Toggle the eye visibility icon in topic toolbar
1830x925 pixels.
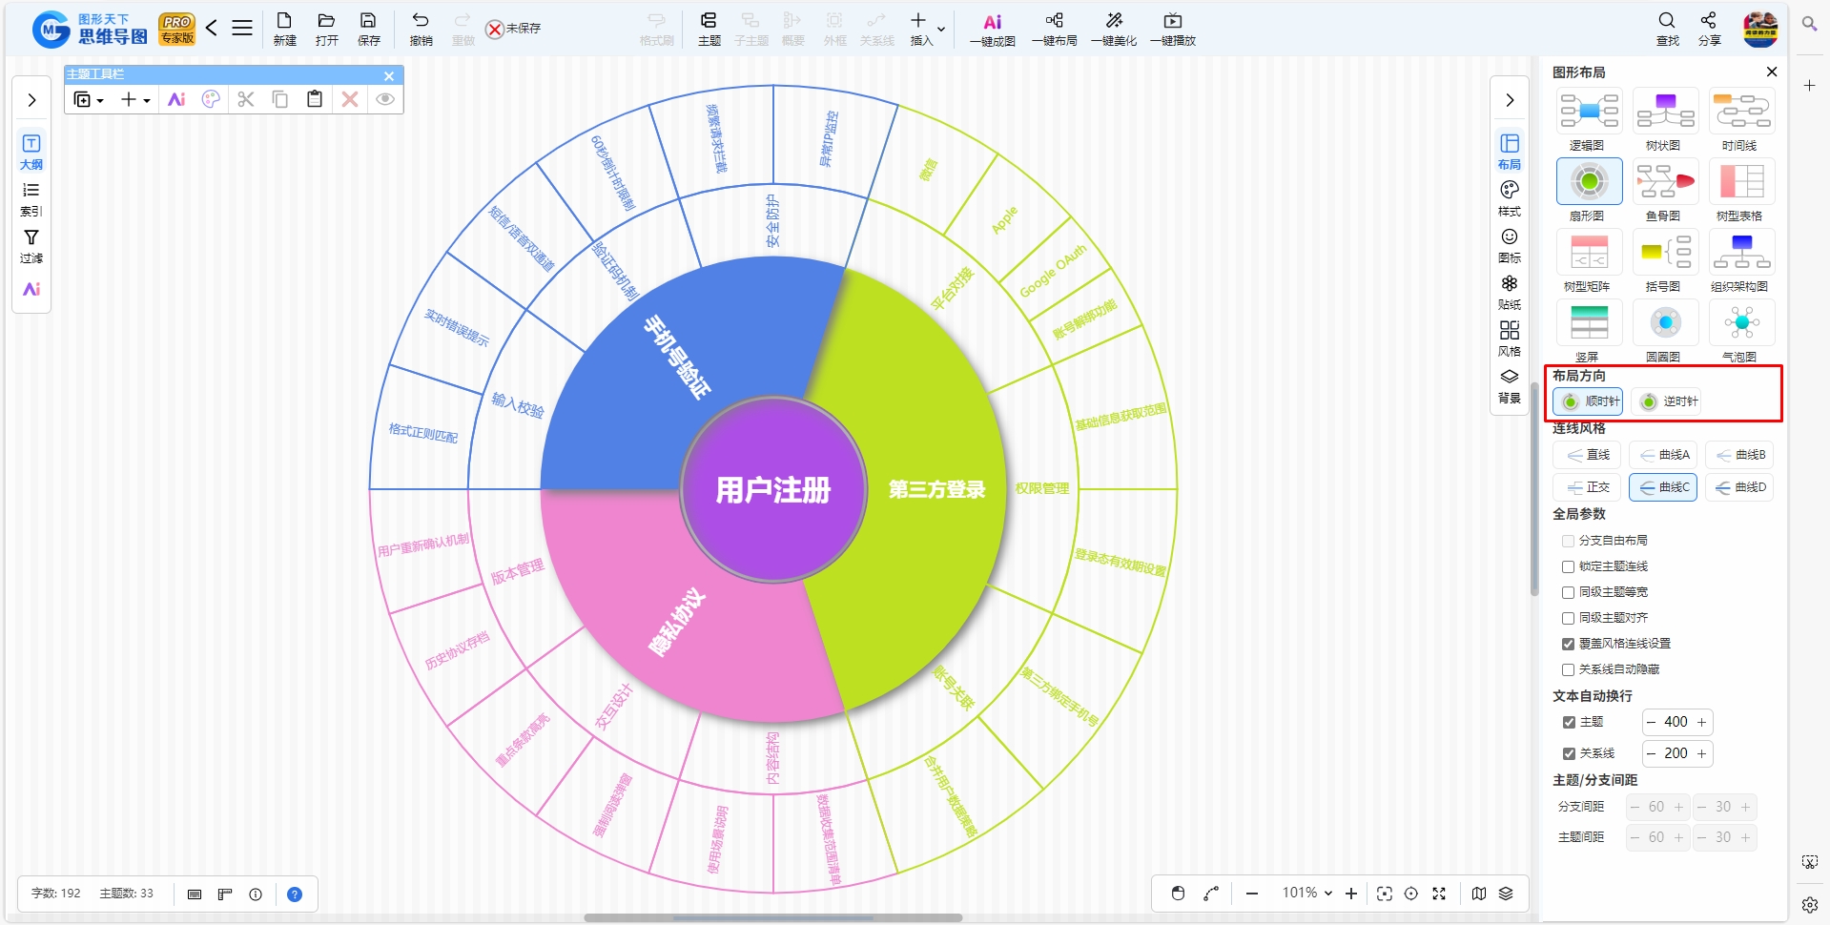tap(385, 99)
